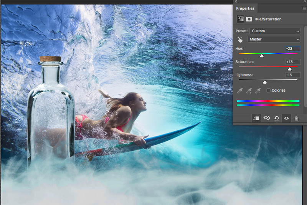The height and width of the screenshot is (205, 307).
Task: Open the Preset dropdown showing Custom
Action: tap(275, 31)
